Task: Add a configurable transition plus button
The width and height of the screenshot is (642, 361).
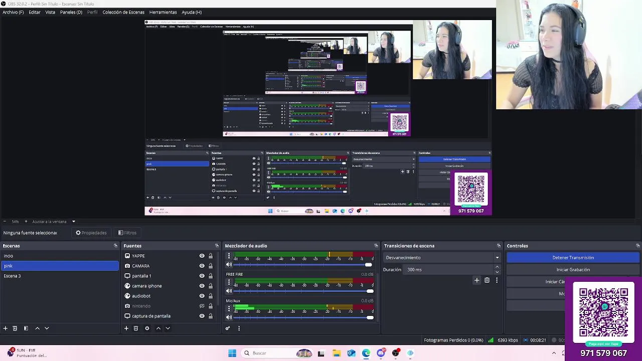Action: [476, 280]
